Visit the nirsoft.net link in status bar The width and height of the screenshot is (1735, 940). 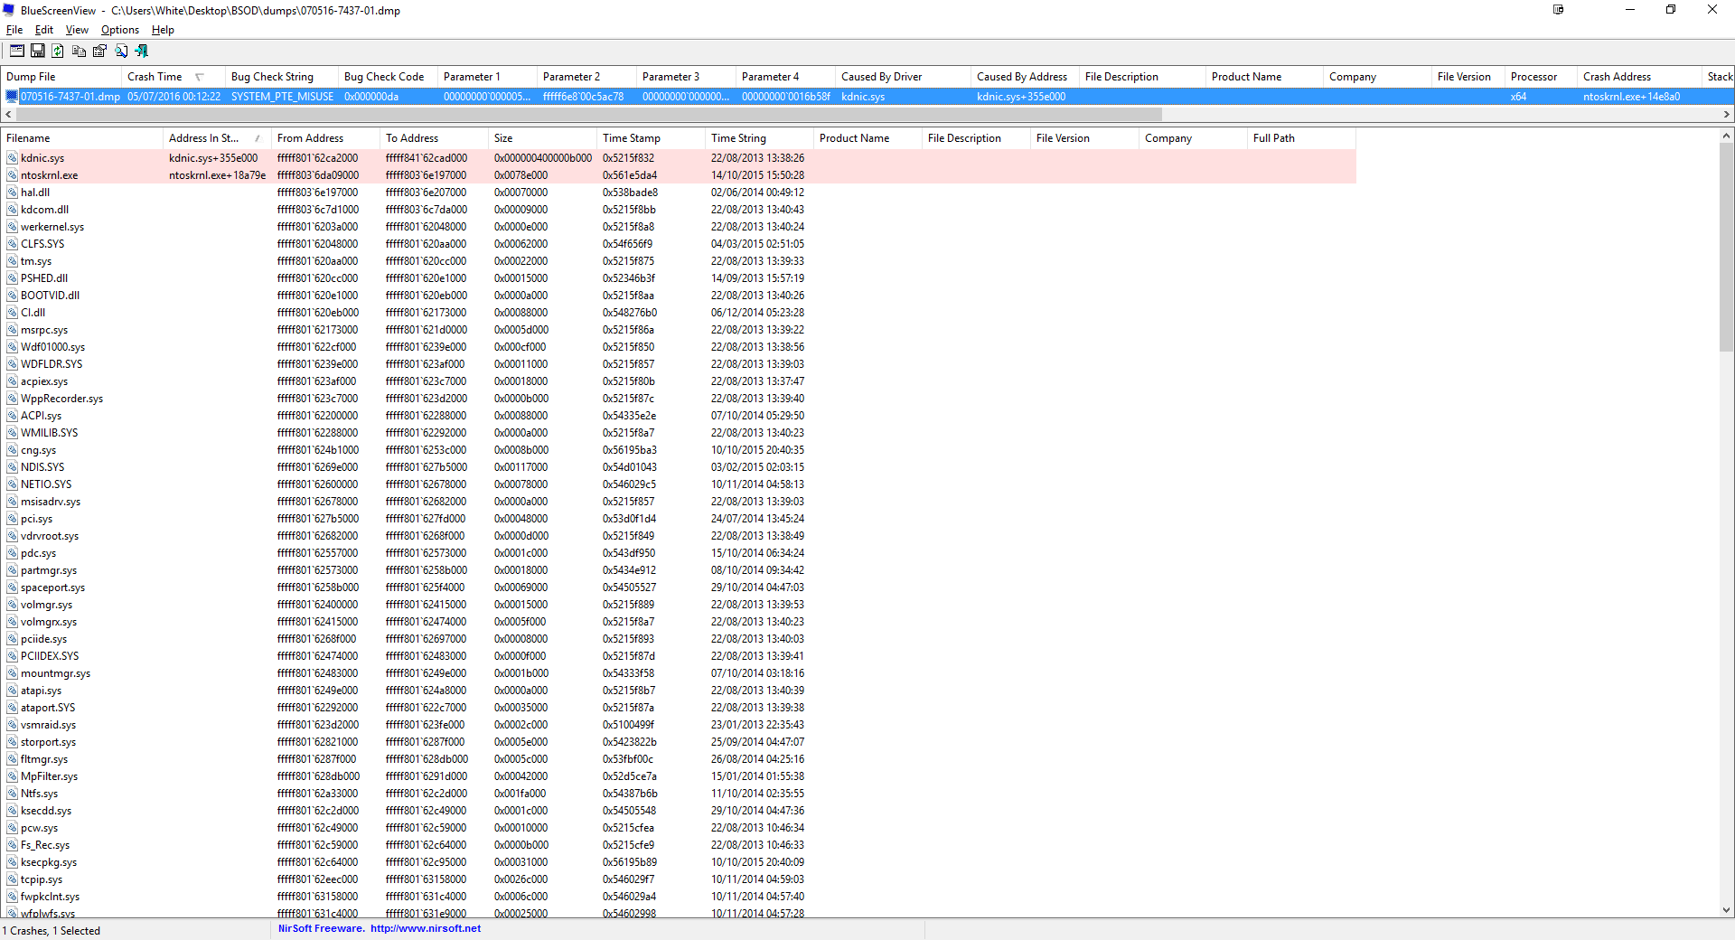point(426,928)
